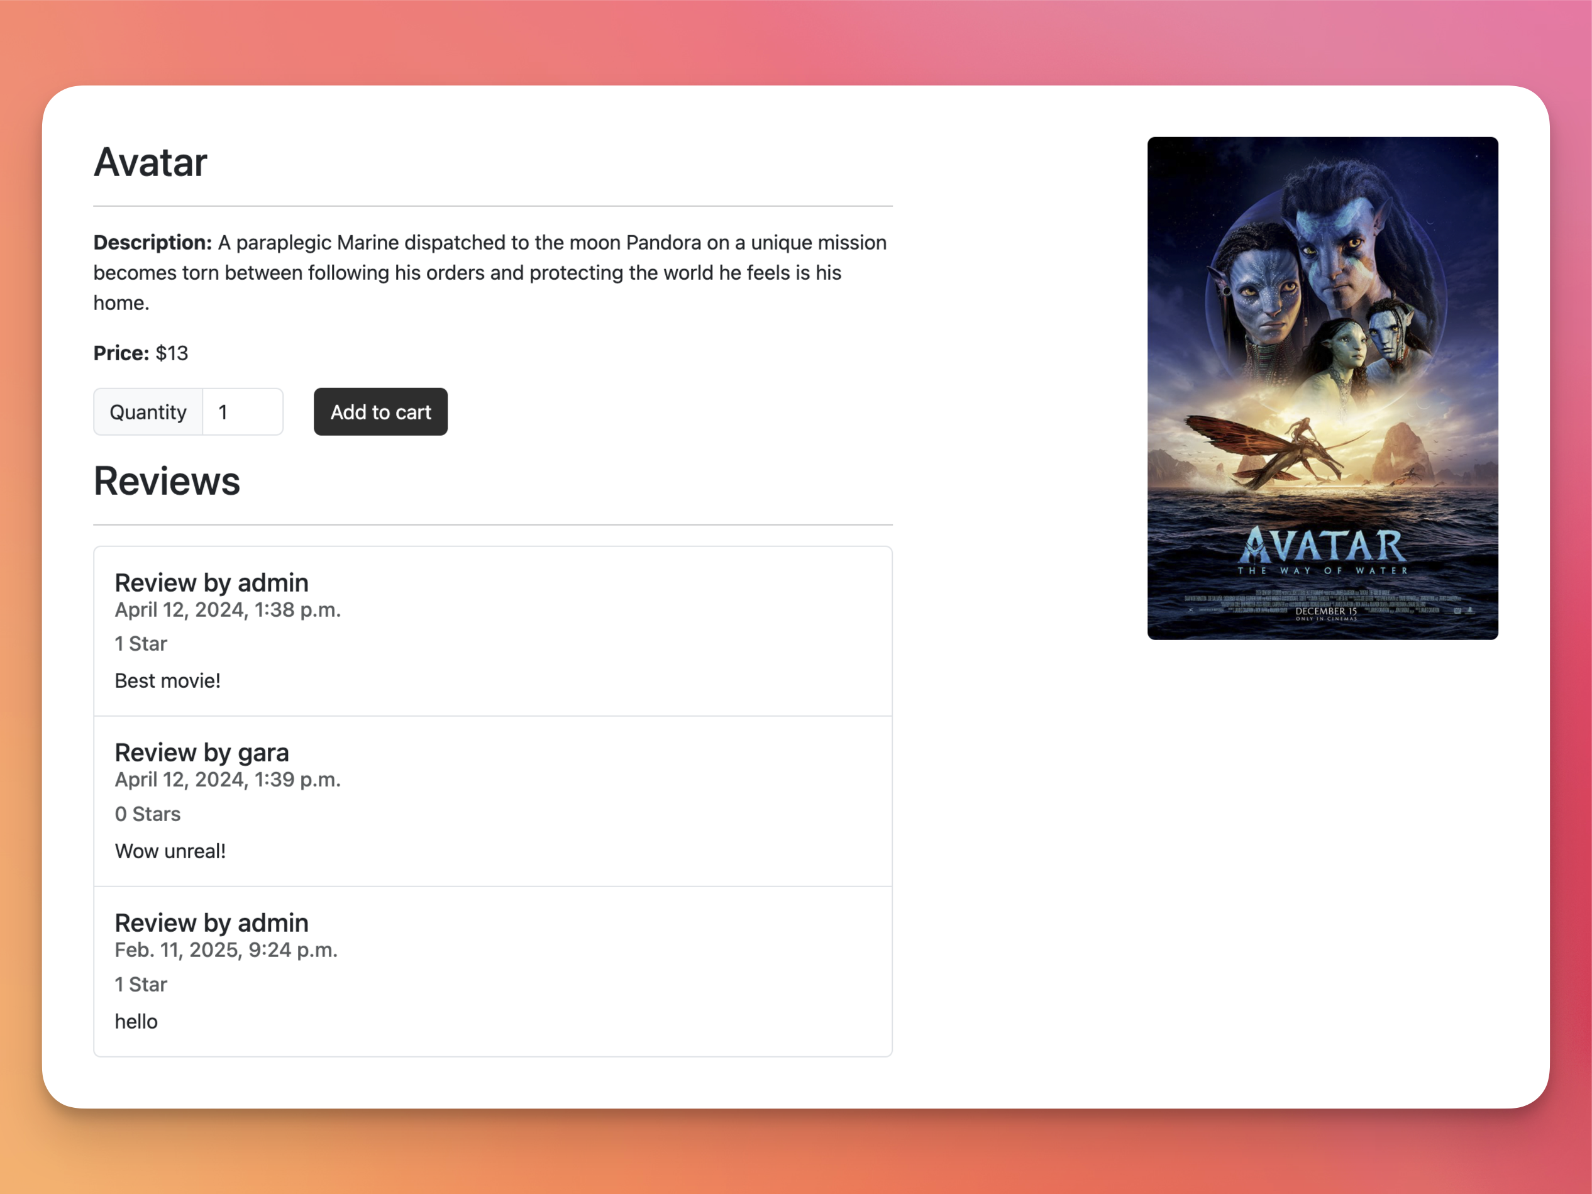Viewport: 1592px width, 1194px height.
Task: Click the Add to cart button
Action: (380, 412)
